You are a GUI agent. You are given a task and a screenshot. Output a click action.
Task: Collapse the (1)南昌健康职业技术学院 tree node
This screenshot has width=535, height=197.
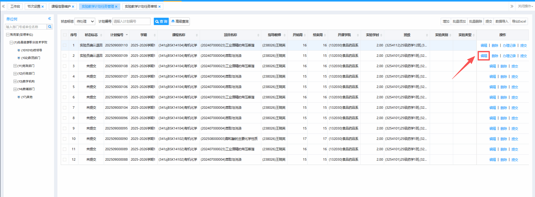tap(11, 42)
